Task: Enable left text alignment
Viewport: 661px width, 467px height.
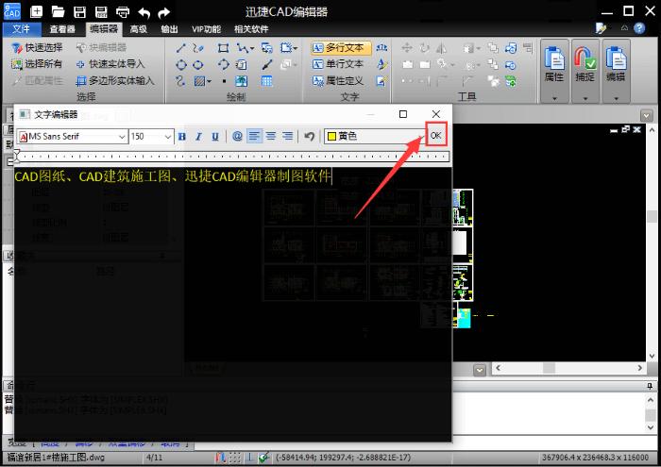Action: 254,136
